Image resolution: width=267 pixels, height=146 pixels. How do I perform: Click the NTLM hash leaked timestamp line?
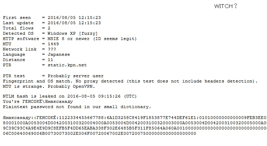(70, 96)
